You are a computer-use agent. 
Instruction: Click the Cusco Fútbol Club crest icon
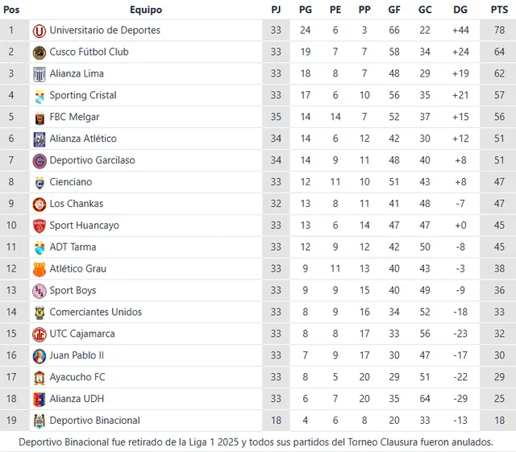point(39,52)
